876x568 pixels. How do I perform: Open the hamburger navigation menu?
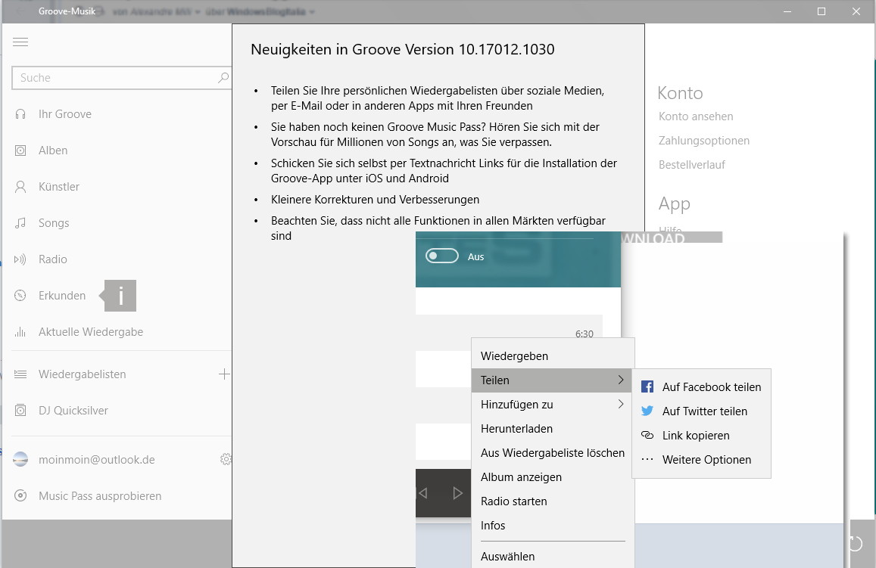(x=20, y=42)
